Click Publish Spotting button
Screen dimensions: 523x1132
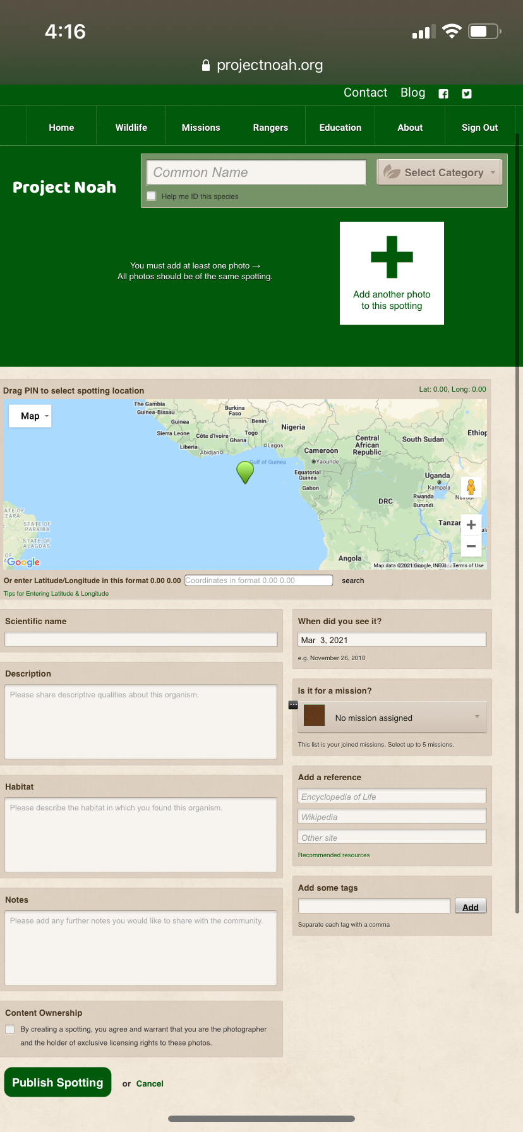[x=57, y=1082]
